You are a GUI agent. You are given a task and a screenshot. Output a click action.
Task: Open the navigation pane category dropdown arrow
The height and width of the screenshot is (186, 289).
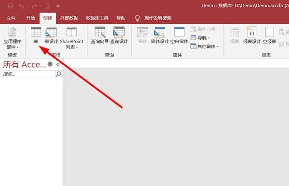pos(50,64)
